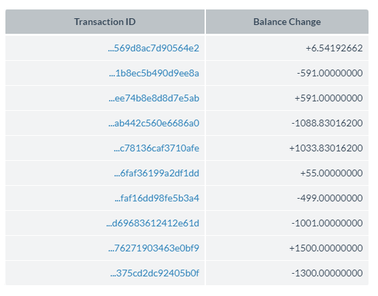
Task: Select the +6.54192662 balance cell
Action: pyautogui.click(x=287, y=48)
